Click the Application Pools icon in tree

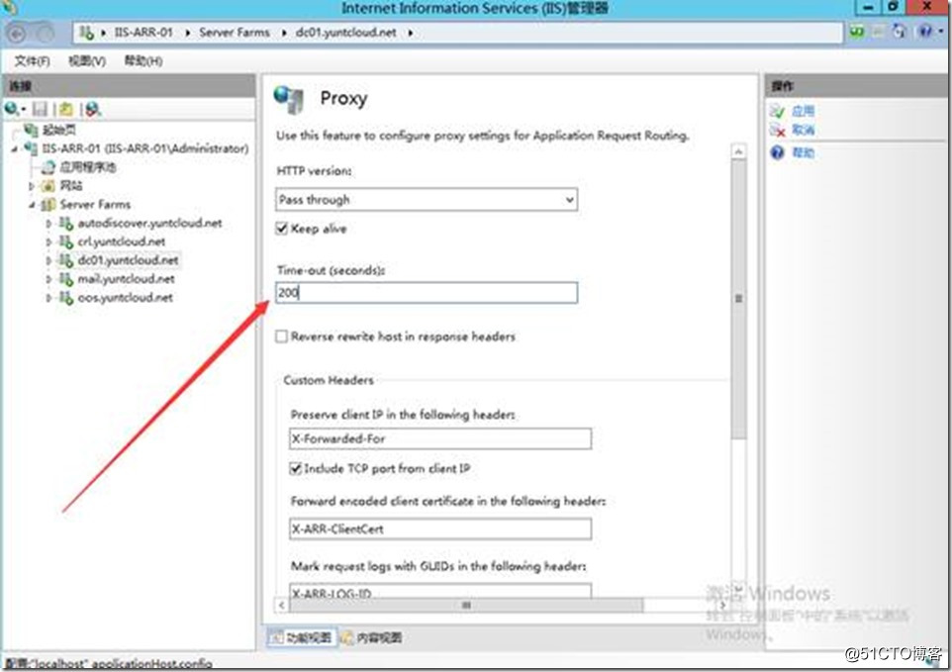48,167
